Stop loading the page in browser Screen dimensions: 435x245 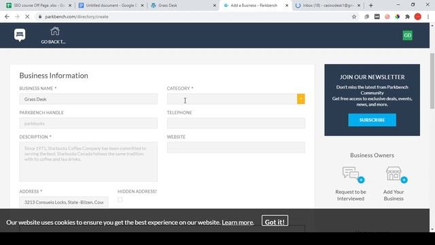[x=27, y=16]
